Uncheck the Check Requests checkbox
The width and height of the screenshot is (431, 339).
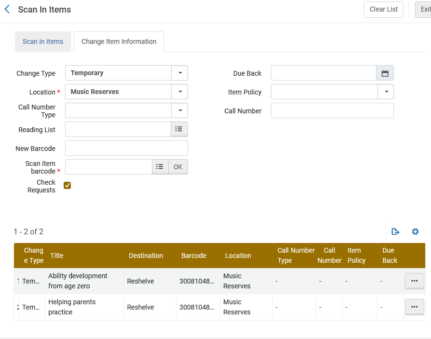coord(67,185)
